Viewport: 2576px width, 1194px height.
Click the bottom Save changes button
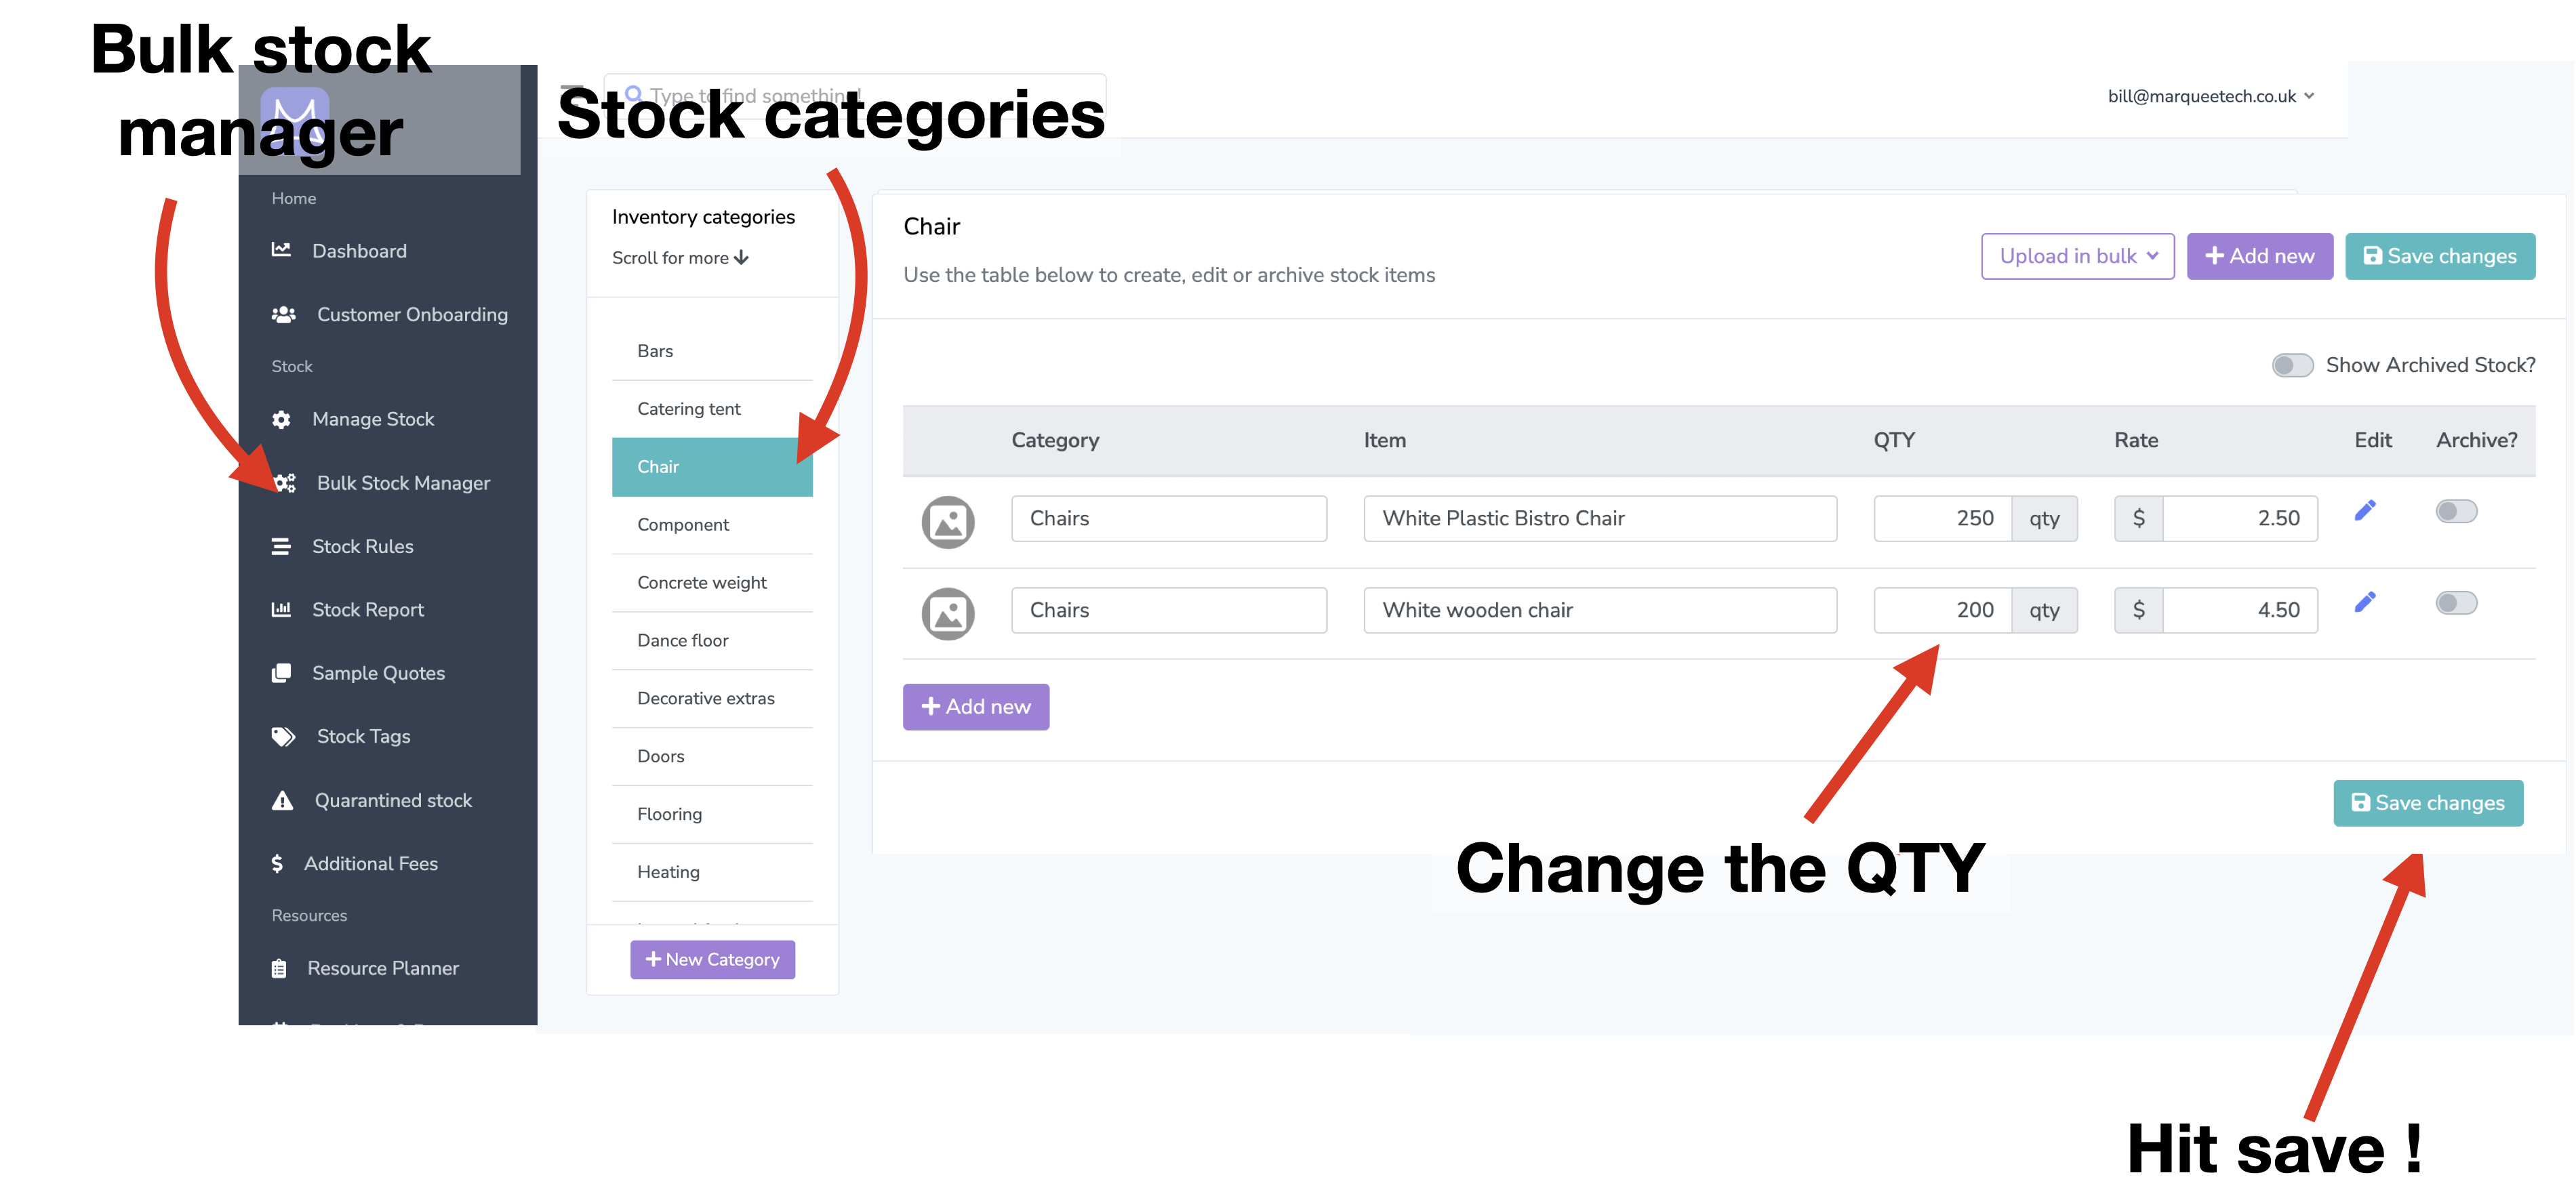(x=2427, y=803)
